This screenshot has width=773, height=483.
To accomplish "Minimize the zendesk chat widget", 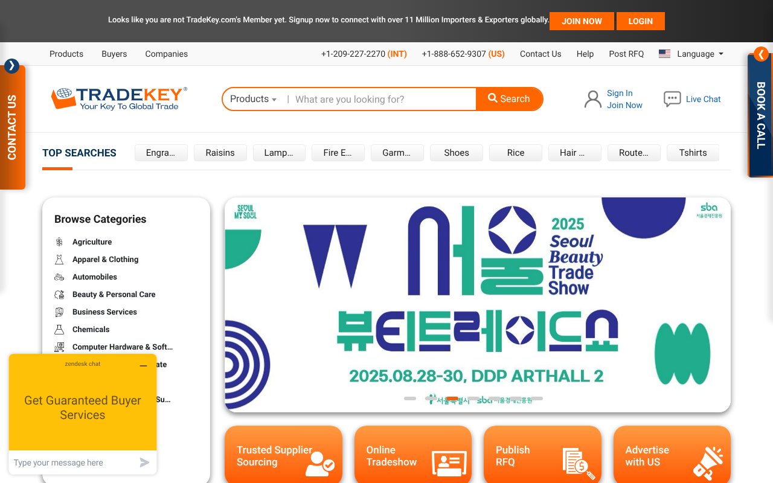I will [x=144, y=365].
